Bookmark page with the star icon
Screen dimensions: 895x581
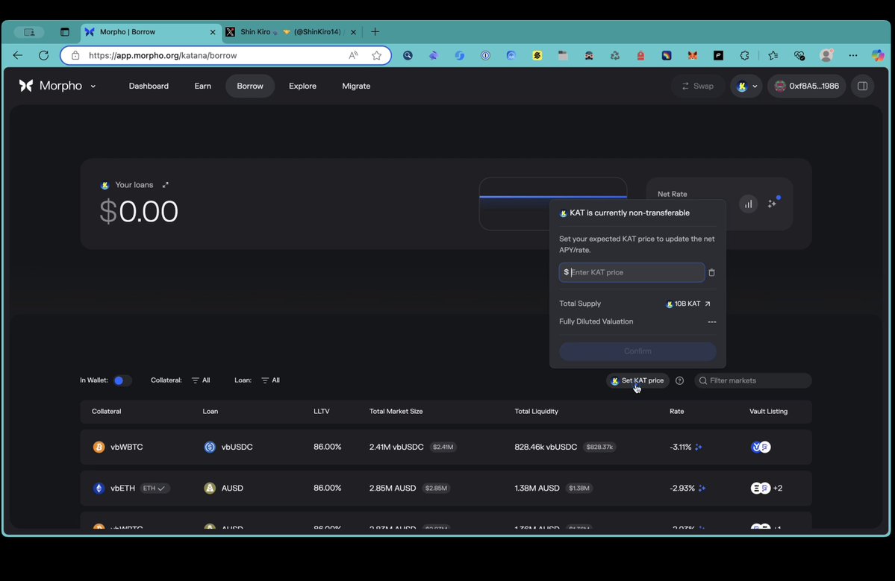377,55
